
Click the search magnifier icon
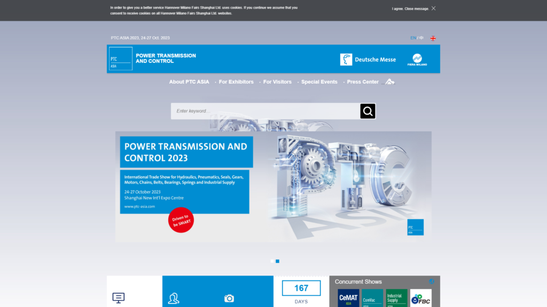[x=368, y=111]
